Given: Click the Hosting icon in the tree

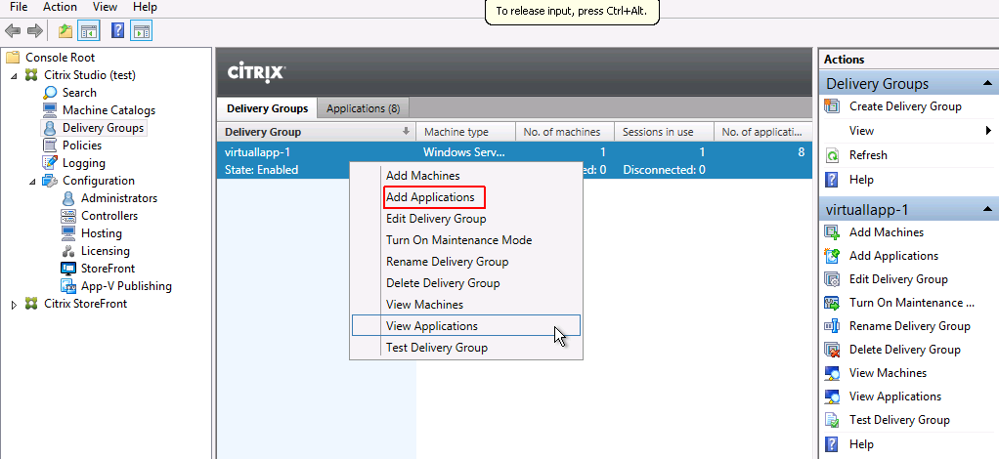Looking at the screenshot, I should pos(68,233).
